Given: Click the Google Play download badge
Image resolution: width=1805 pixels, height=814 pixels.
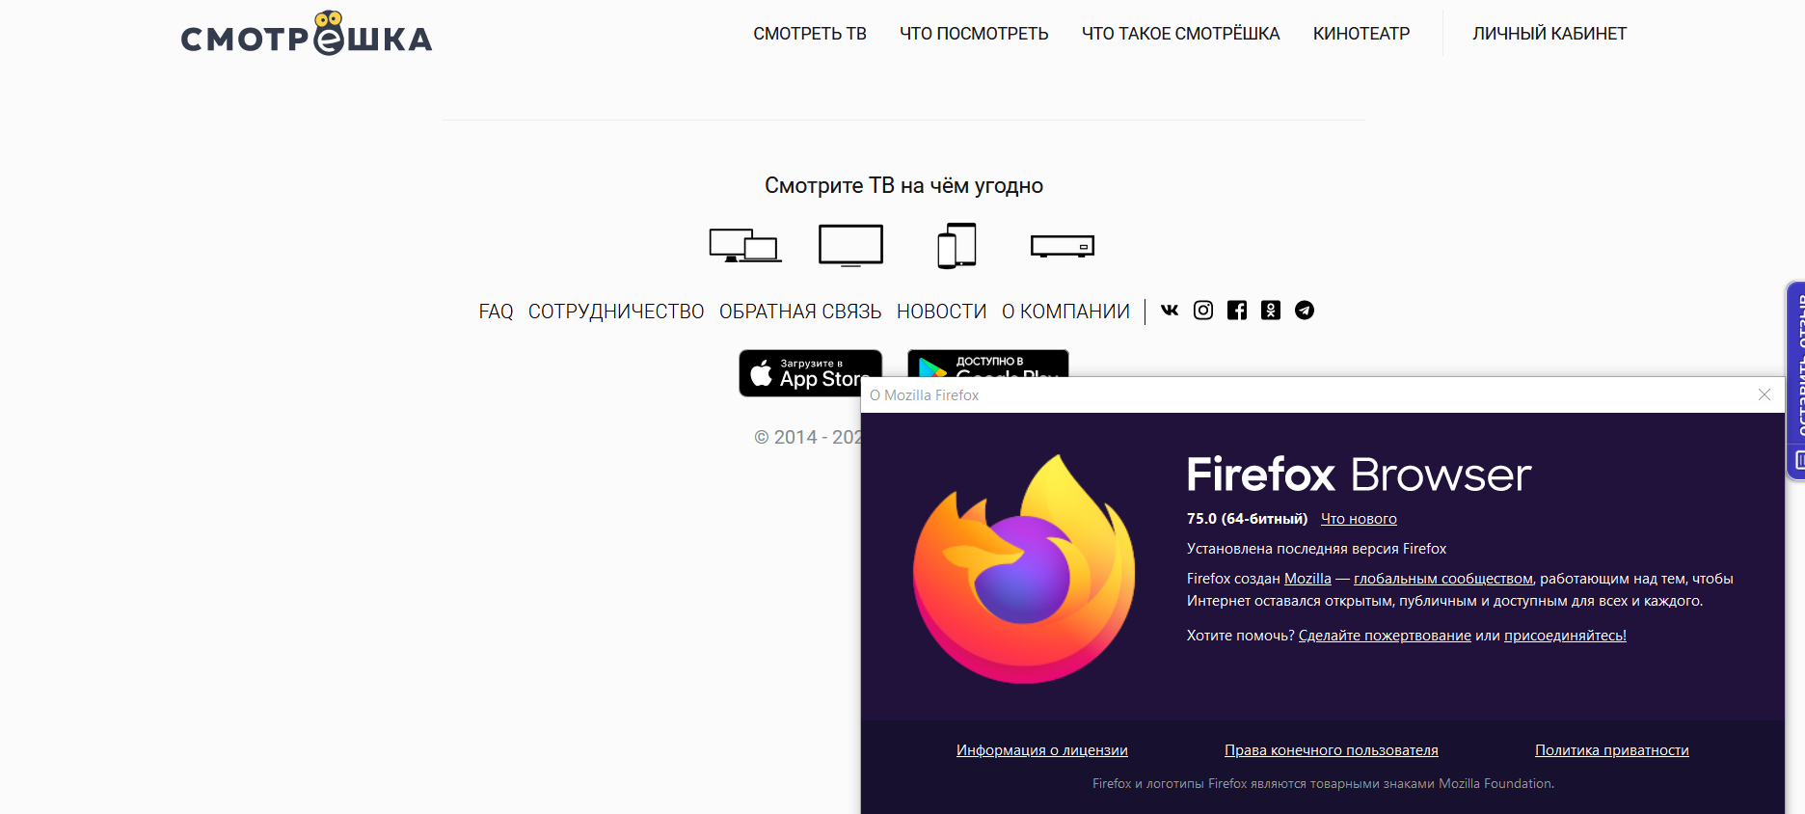Looking at the screenshot, I should tap(987, 363).
